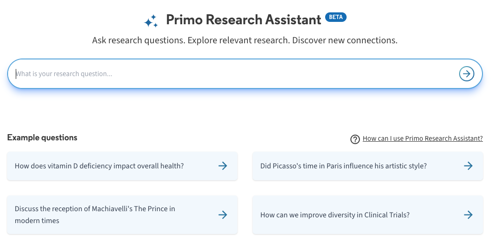Click the sparkle stars logo icon
This screenshot has width=492, height=244.
pos(151,21)
